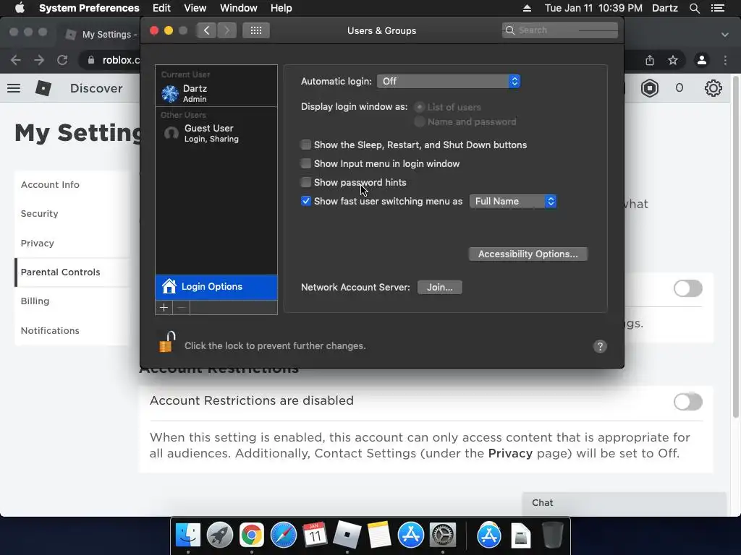
Task: Bookmark page with star icon
Action: point(672,60)
